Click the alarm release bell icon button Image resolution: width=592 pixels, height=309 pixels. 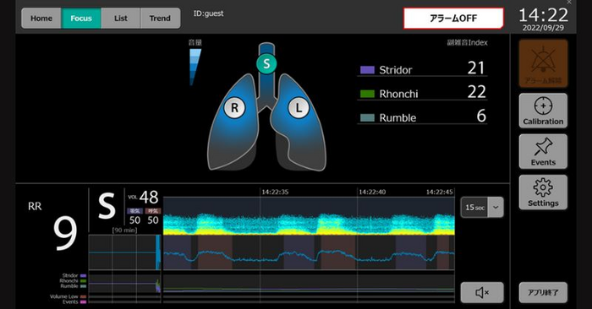543,63
